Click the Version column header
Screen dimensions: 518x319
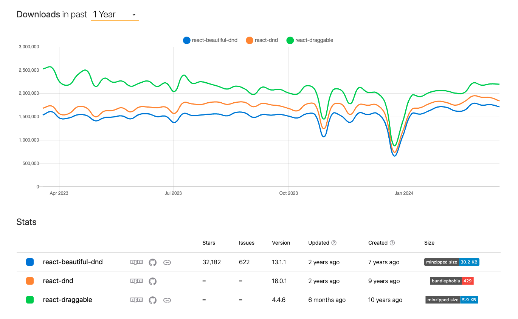pyautogui.click(x=281, y=243)
